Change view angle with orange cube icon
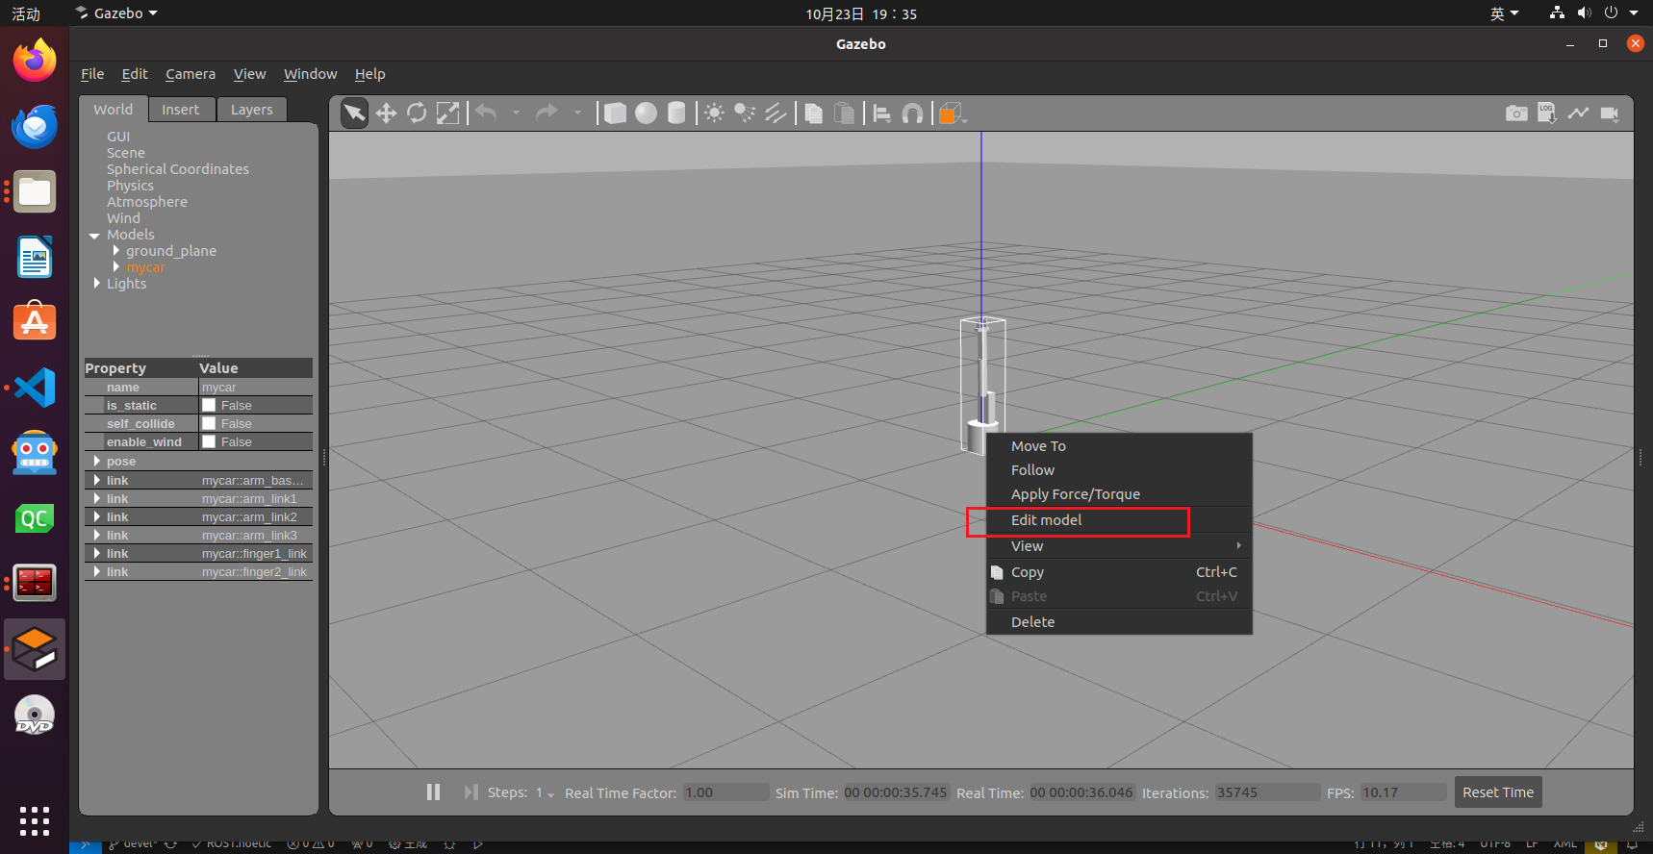 952,113
